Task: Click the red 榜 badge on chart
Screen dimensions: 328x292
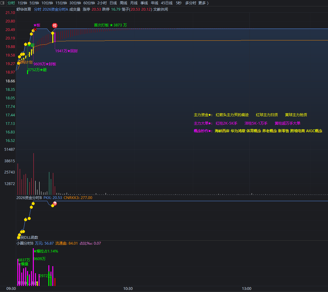Action: [x=55, y=26]
